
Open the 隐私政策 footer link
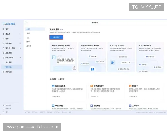pos(50,112)
